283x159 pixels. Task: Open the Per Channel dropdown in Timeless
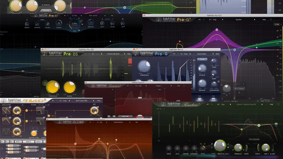[254, 139]
